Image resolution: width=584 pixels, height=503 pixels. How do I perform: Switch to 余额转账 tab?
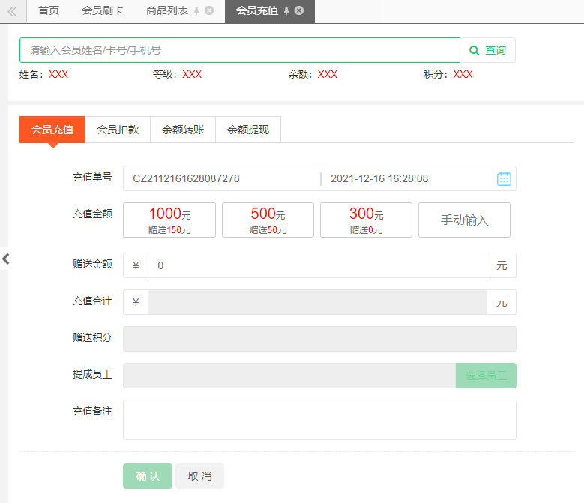(x=183, y=130)
